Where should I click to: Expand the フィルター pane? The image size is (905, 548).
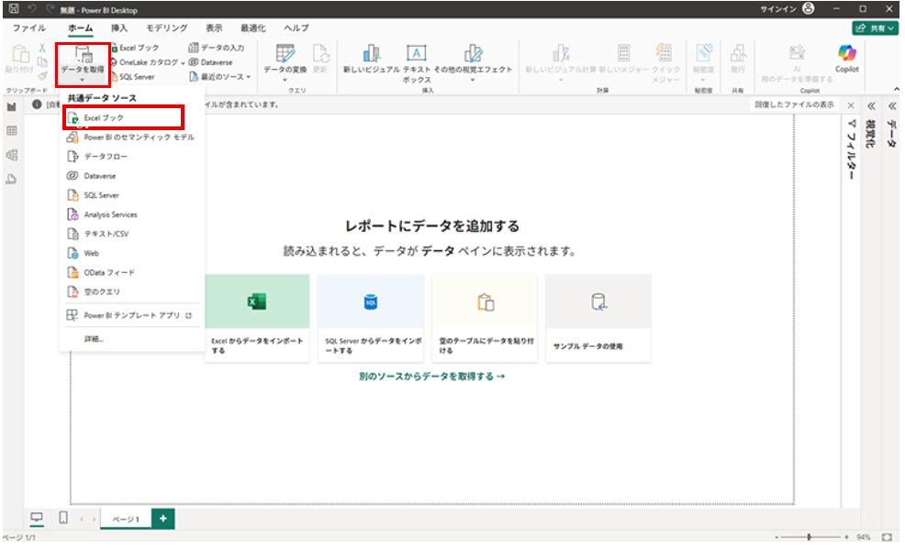pos(852,149)
